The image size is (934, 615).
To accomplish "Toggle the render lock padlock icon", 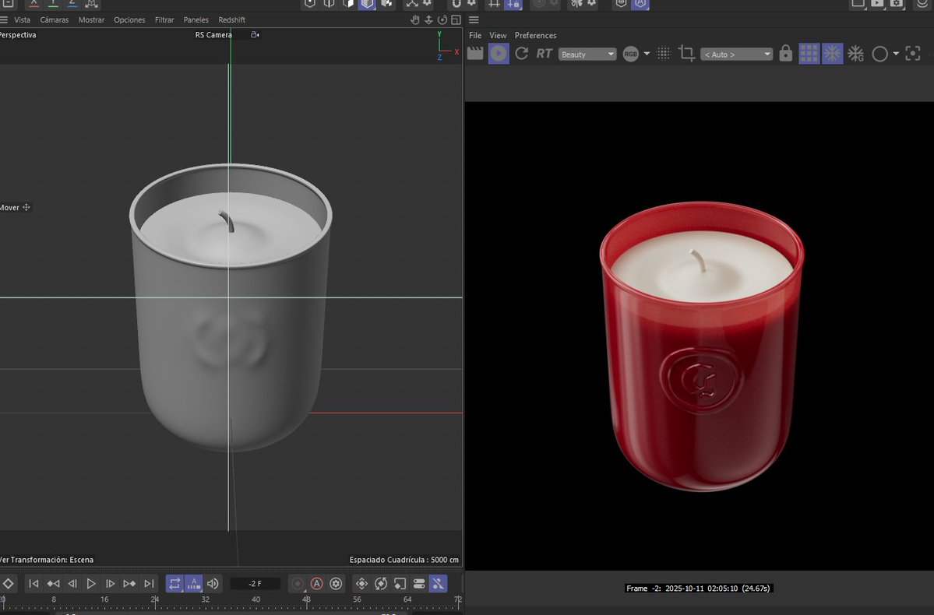I will click(786, 54).
